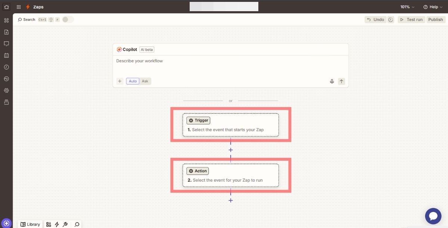The width and height of the screenshot is (448, 228).
Task: Click the microphone icon in Copilot box
Action: (x=332, y=81)
